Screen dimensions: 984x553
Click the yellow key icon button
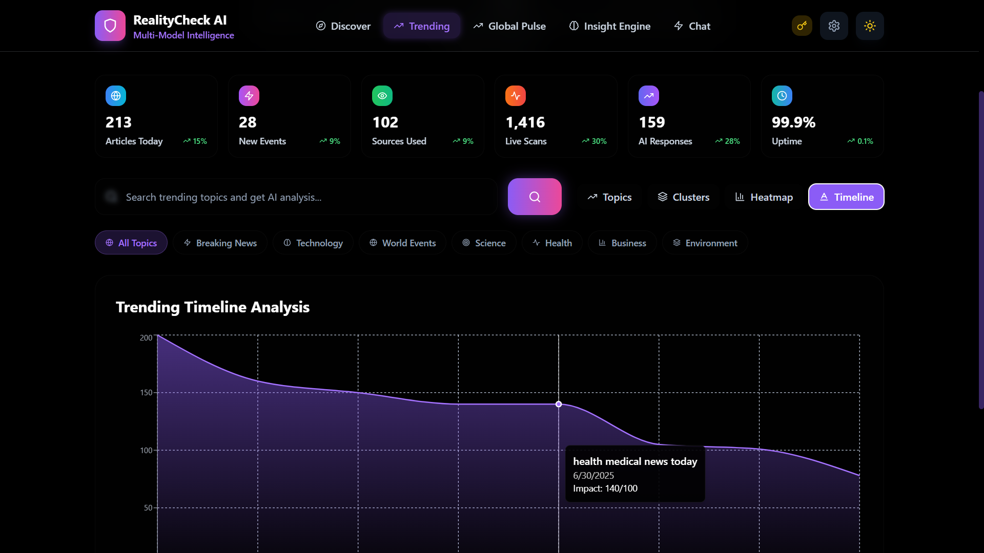(x=802, y=26)
